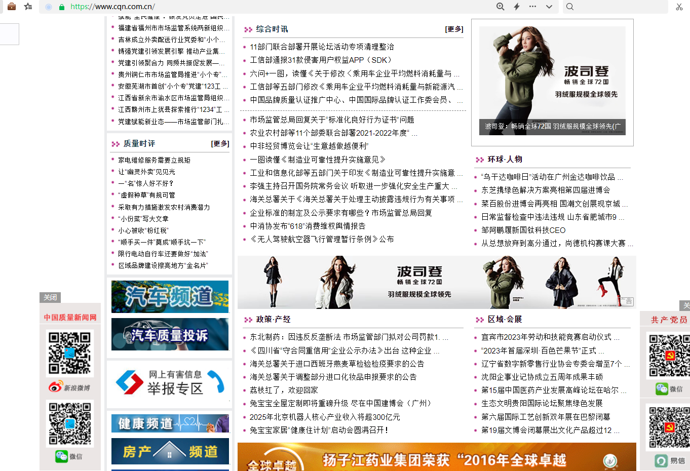Image resolution: width=690 pixels, height=471 pixels.
Task: Open article 中消协发布“618”消费维权舆情报告
Action: coord(308,226)
